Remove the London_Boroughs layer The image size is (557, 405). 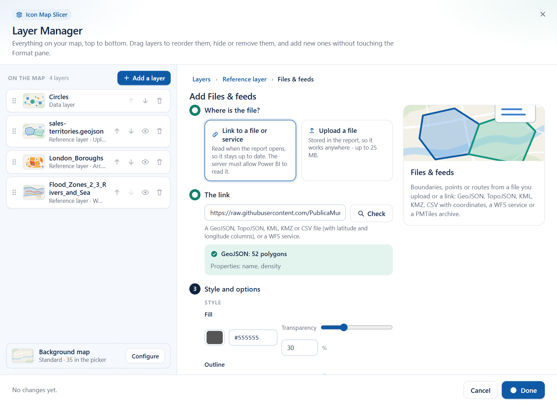pos(159,162)
